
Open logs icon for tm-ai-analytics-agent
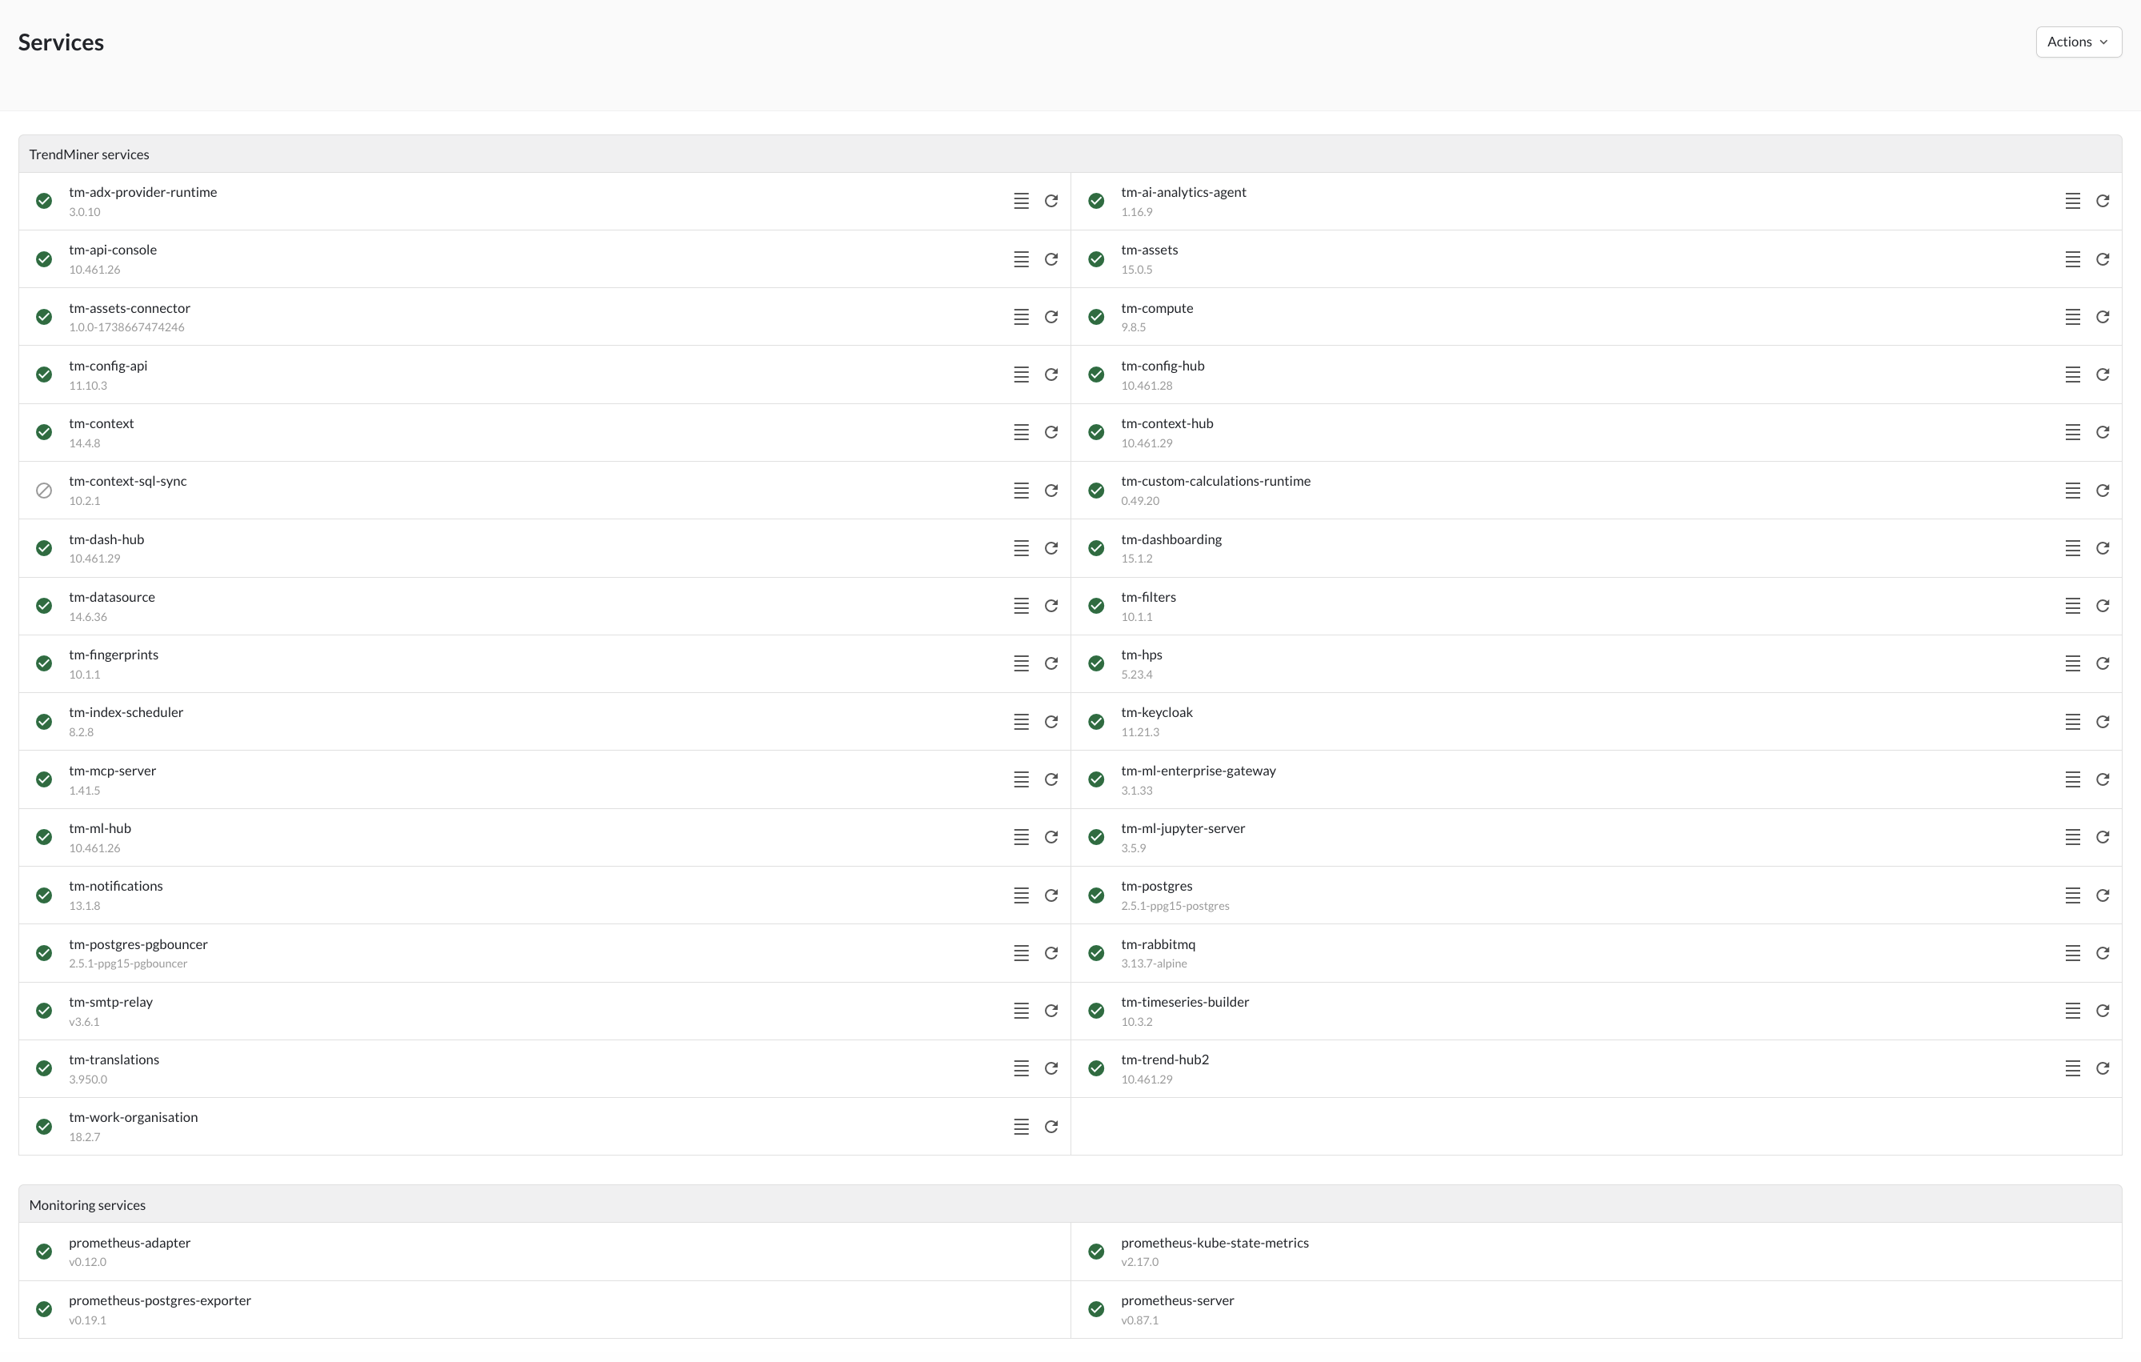coord(2072,201)
